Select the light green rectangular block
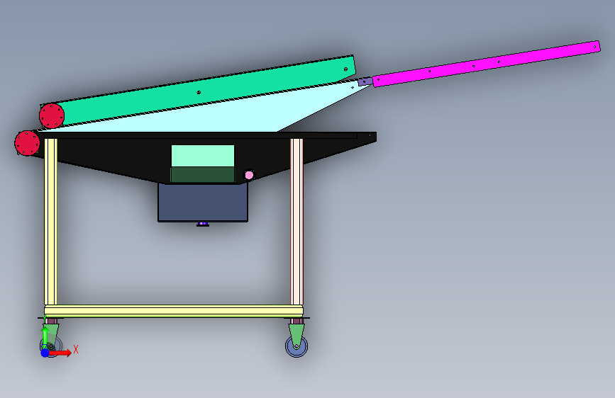Viewport: 615px width, 398px height. pyautogui.click(x=203, y=156)
